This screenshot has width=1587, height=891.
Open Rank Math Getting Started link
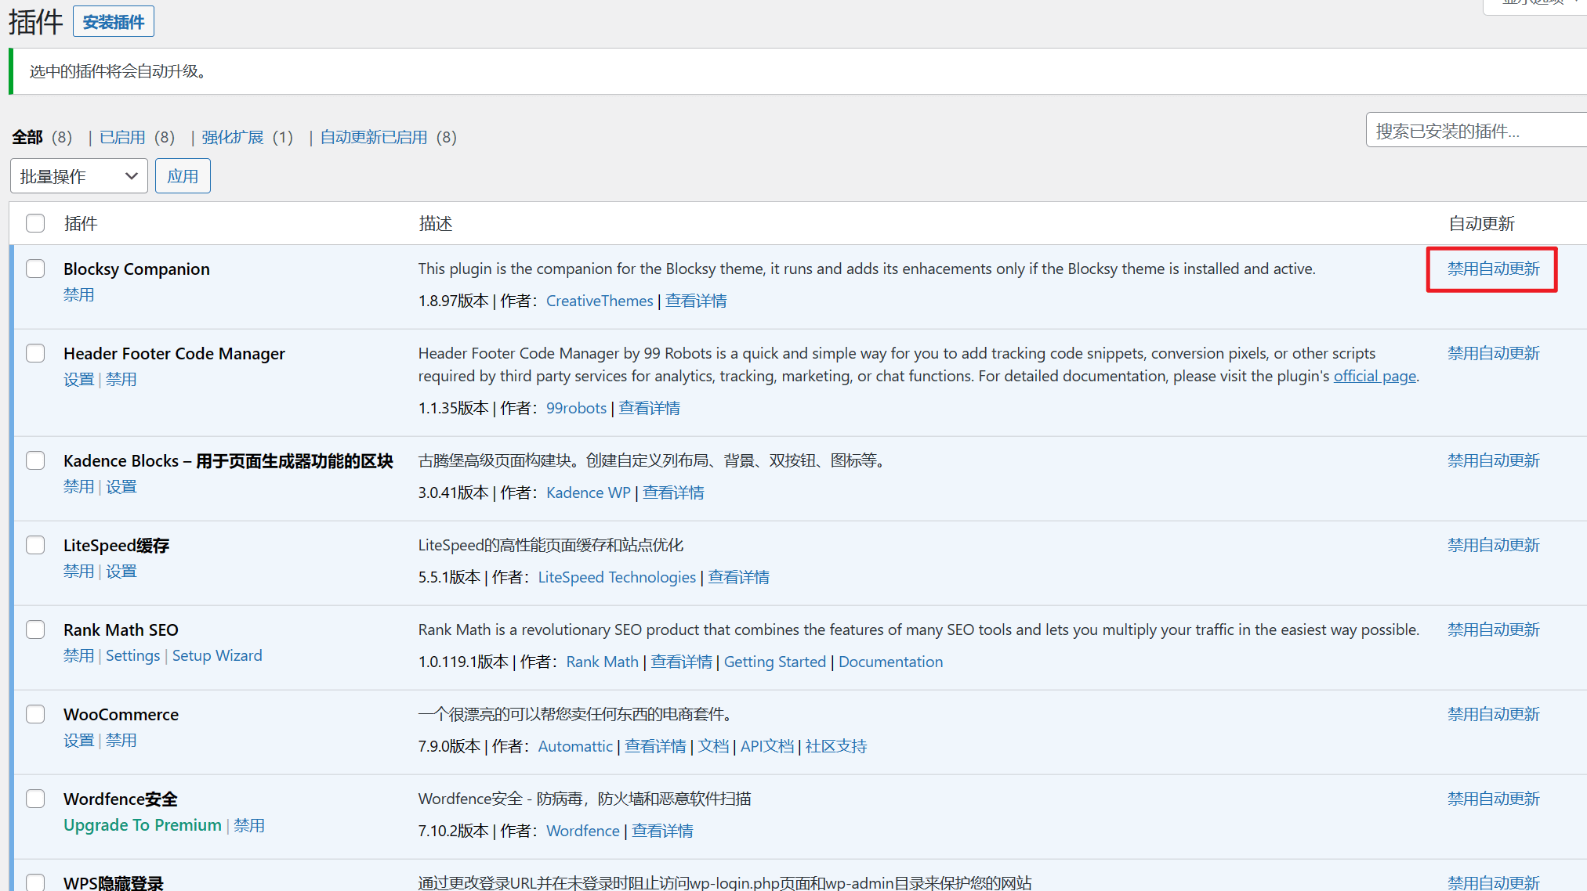(775, 662)
